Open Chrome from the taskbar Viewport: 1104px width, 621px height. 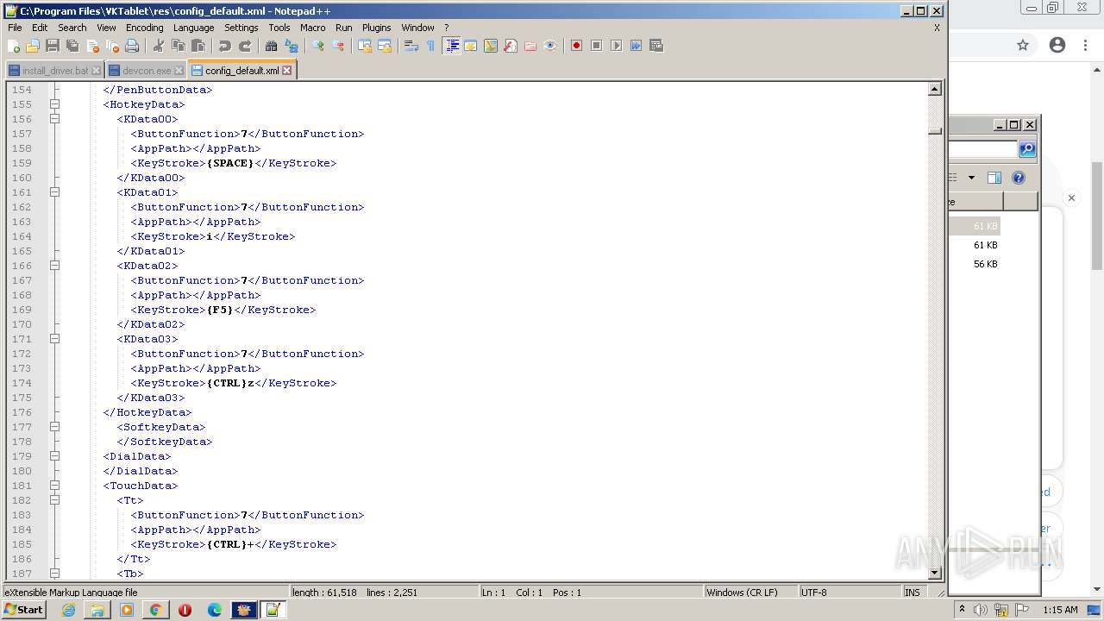[155, 610]
